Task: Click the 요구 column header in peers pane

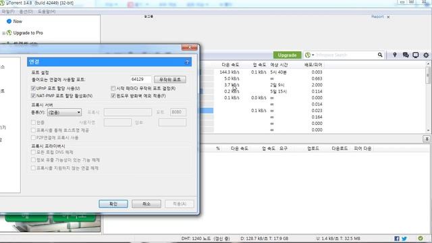Action: [283, 148]
